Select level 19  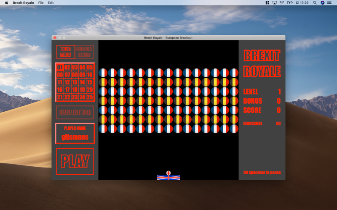pyautogui.click(x=82, y=89)
